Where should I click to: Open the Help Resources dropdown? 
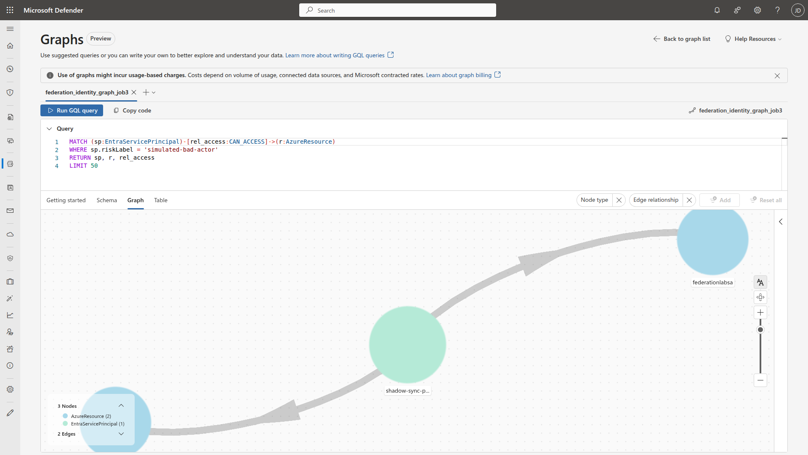pyautogui.click(x=753, y=39)
